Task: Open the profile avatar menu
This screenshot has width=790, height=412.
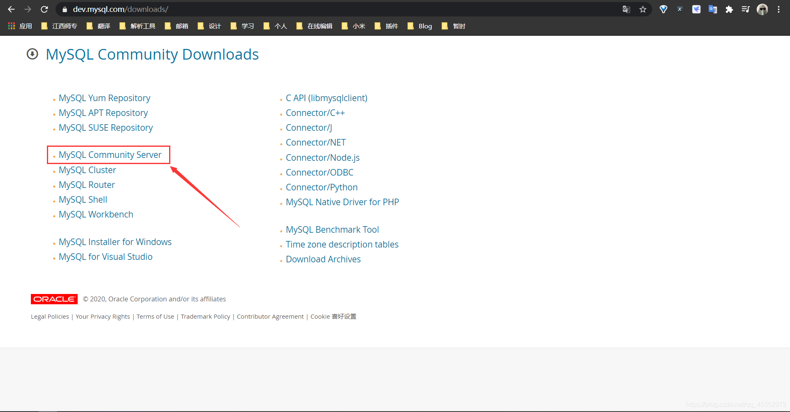Action: (x=762, y=9)
